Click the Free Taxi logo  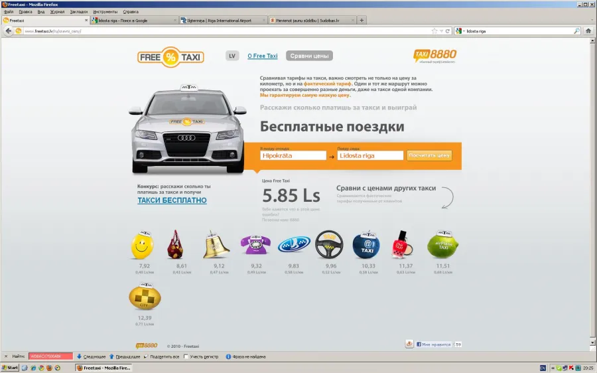(x=170, y=57)
